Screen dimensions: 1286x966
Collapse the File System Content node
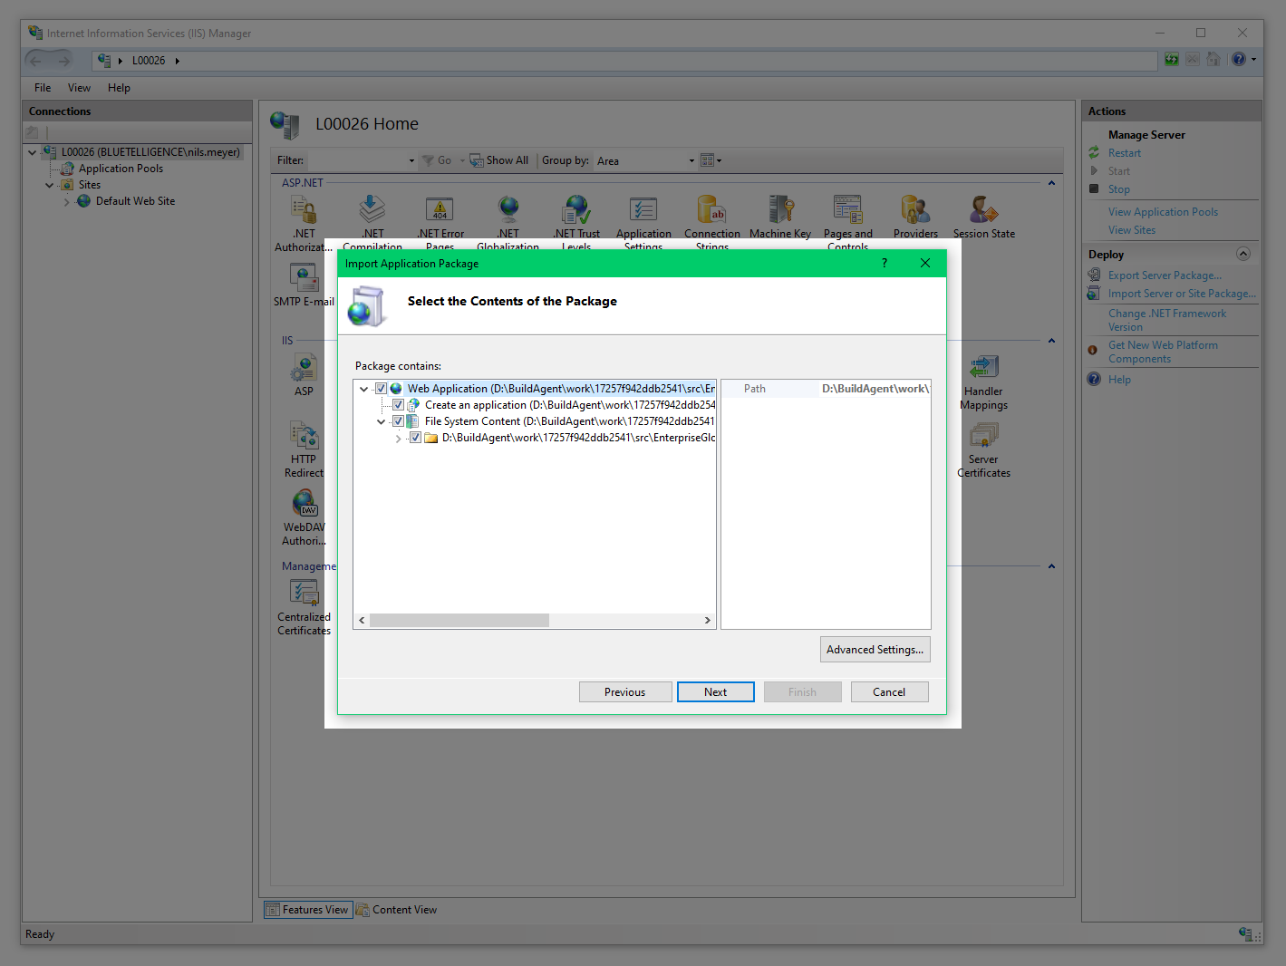381,421
